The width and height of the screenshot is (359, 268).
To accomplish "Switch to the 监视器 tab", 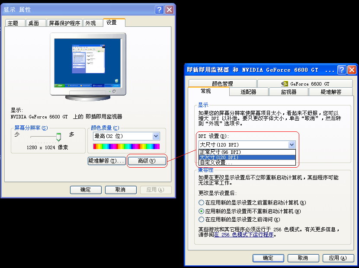I will point(288,92).
